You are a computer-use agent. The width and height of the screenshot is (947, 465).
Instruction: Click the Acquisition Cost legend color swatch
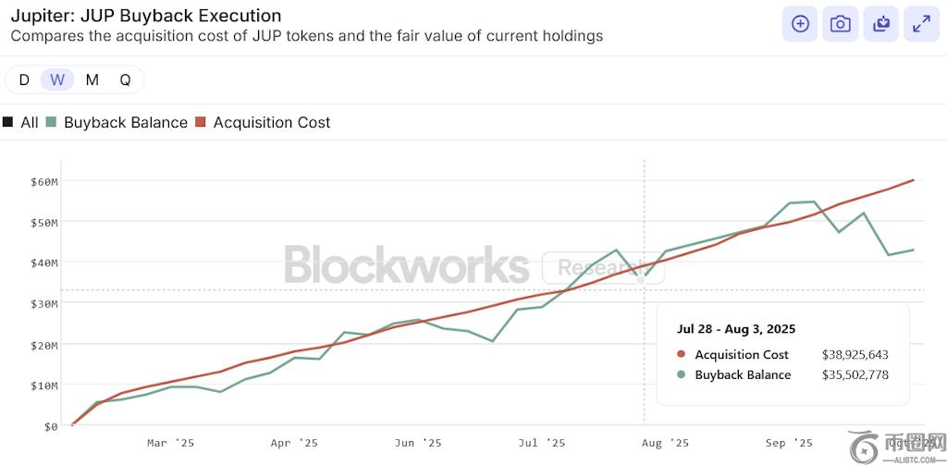click(202, 122)
